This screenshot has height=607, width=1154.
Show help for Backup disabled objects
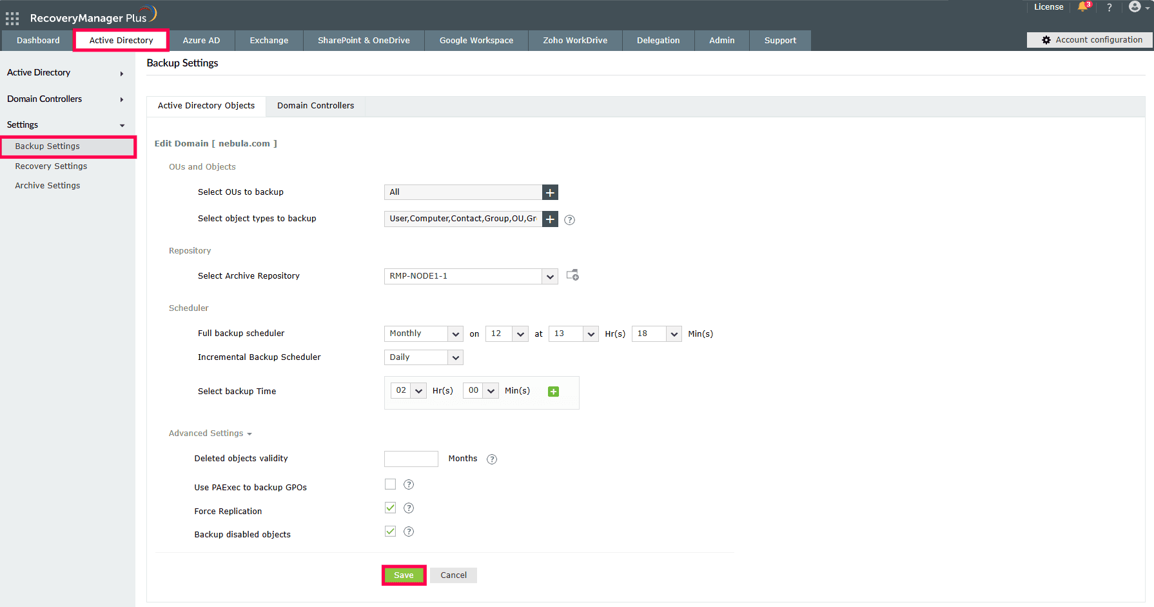coord(409,532)
